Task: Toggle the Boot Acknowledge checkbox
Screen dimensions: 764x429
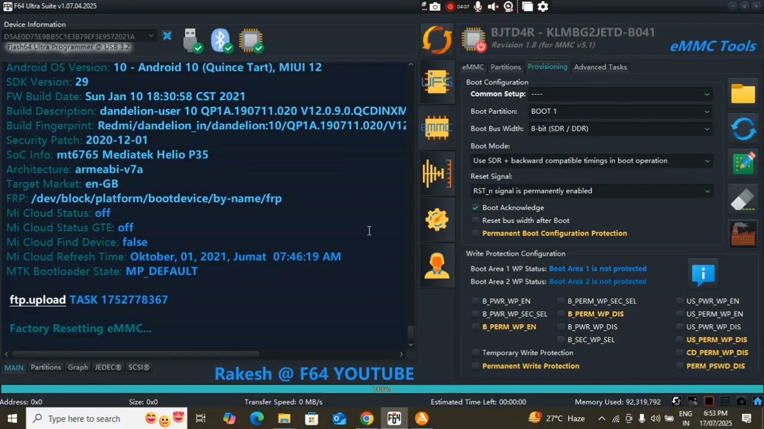Action: (x=476, y=207)
